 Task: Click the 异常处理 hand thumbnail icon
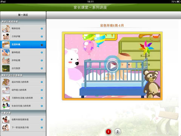6,60
